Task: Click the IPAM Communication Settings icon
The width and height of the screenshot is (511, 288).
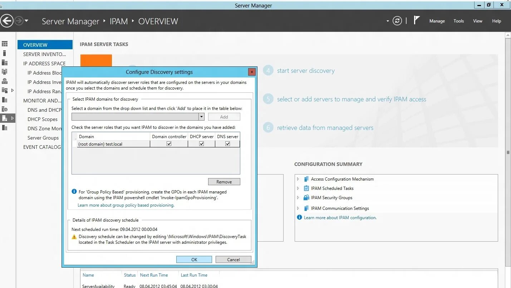Action: (x=306, y=208)
